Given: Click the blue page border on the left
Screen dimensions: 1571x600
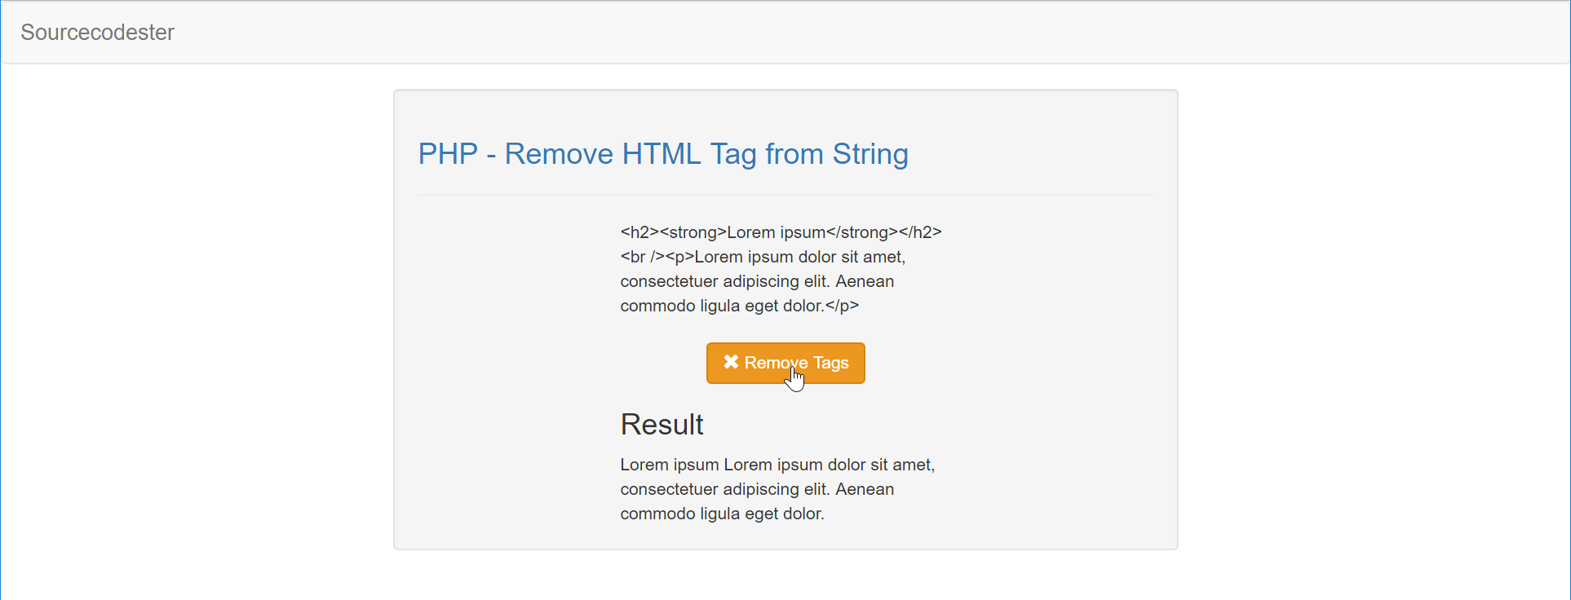Looking at the screenshot, I should (2, 326).
